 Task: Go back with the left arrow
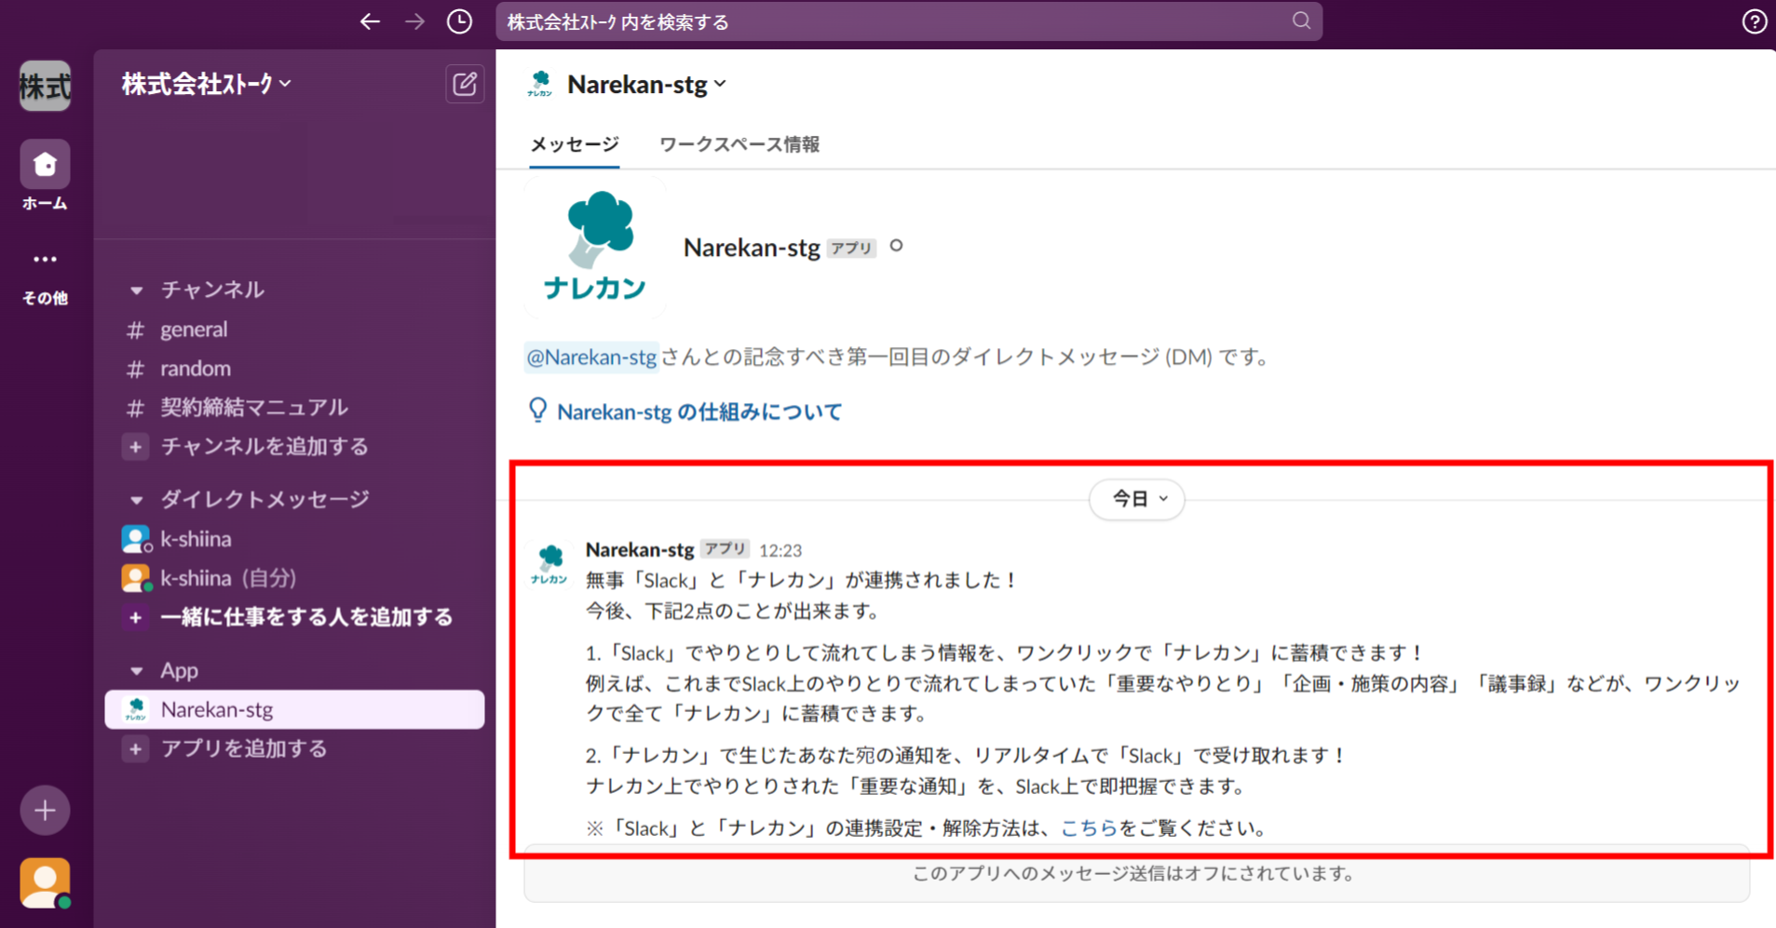pos(370,21)
